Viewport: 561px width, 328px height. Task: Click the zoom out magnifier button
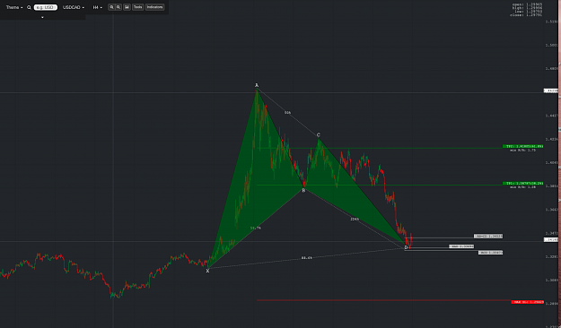click(118, 7)
